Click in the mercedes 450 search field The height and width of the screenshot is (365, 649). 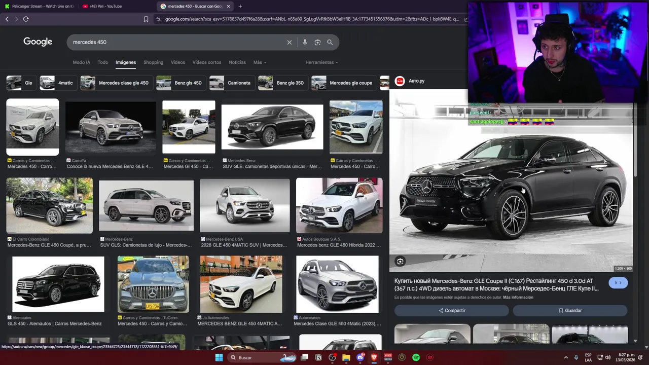(177, 42)
